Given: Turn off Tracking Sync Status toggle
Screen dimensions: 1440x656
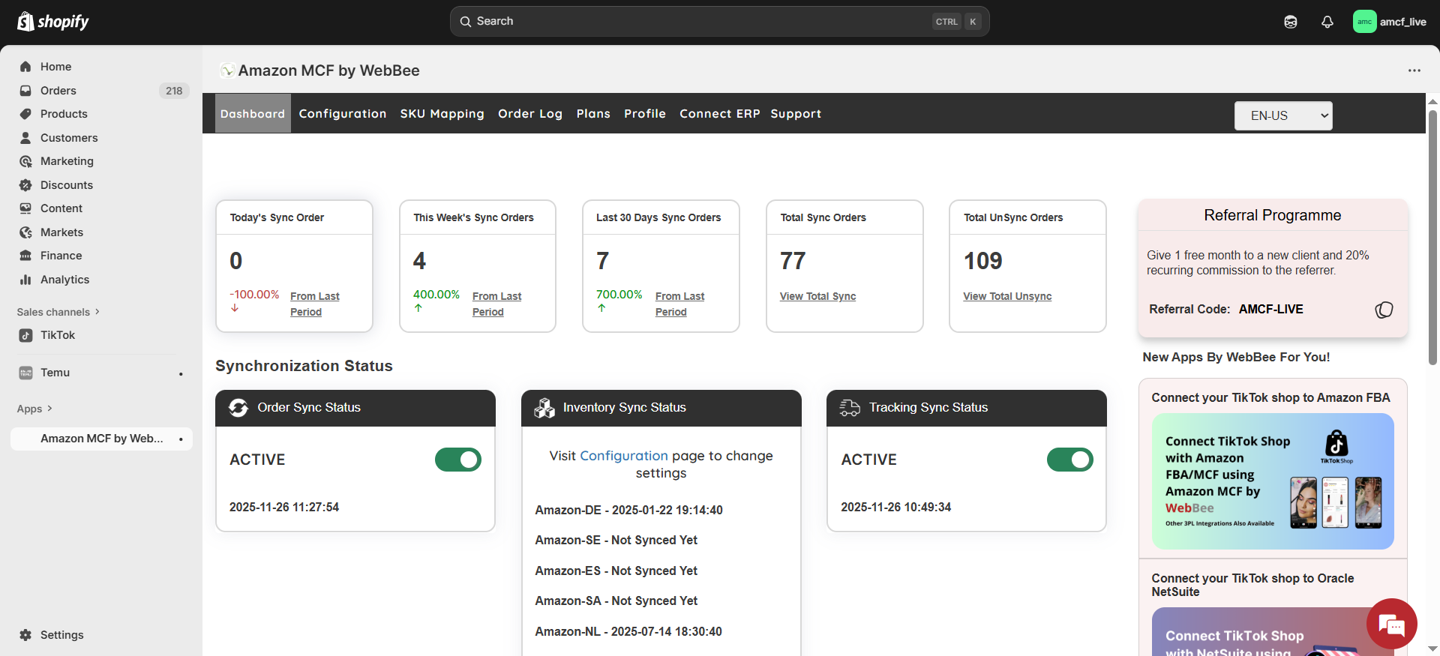Looking at the screenshot, I should point(1069,460).
